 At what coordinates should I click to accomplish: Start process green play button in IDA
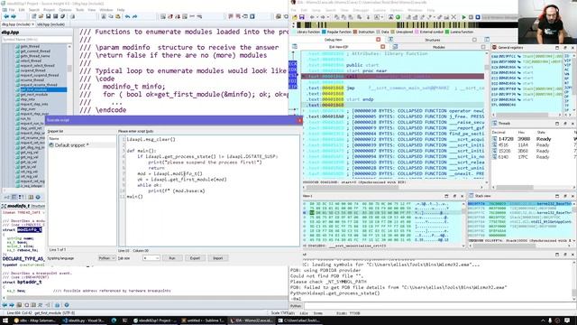463,17
